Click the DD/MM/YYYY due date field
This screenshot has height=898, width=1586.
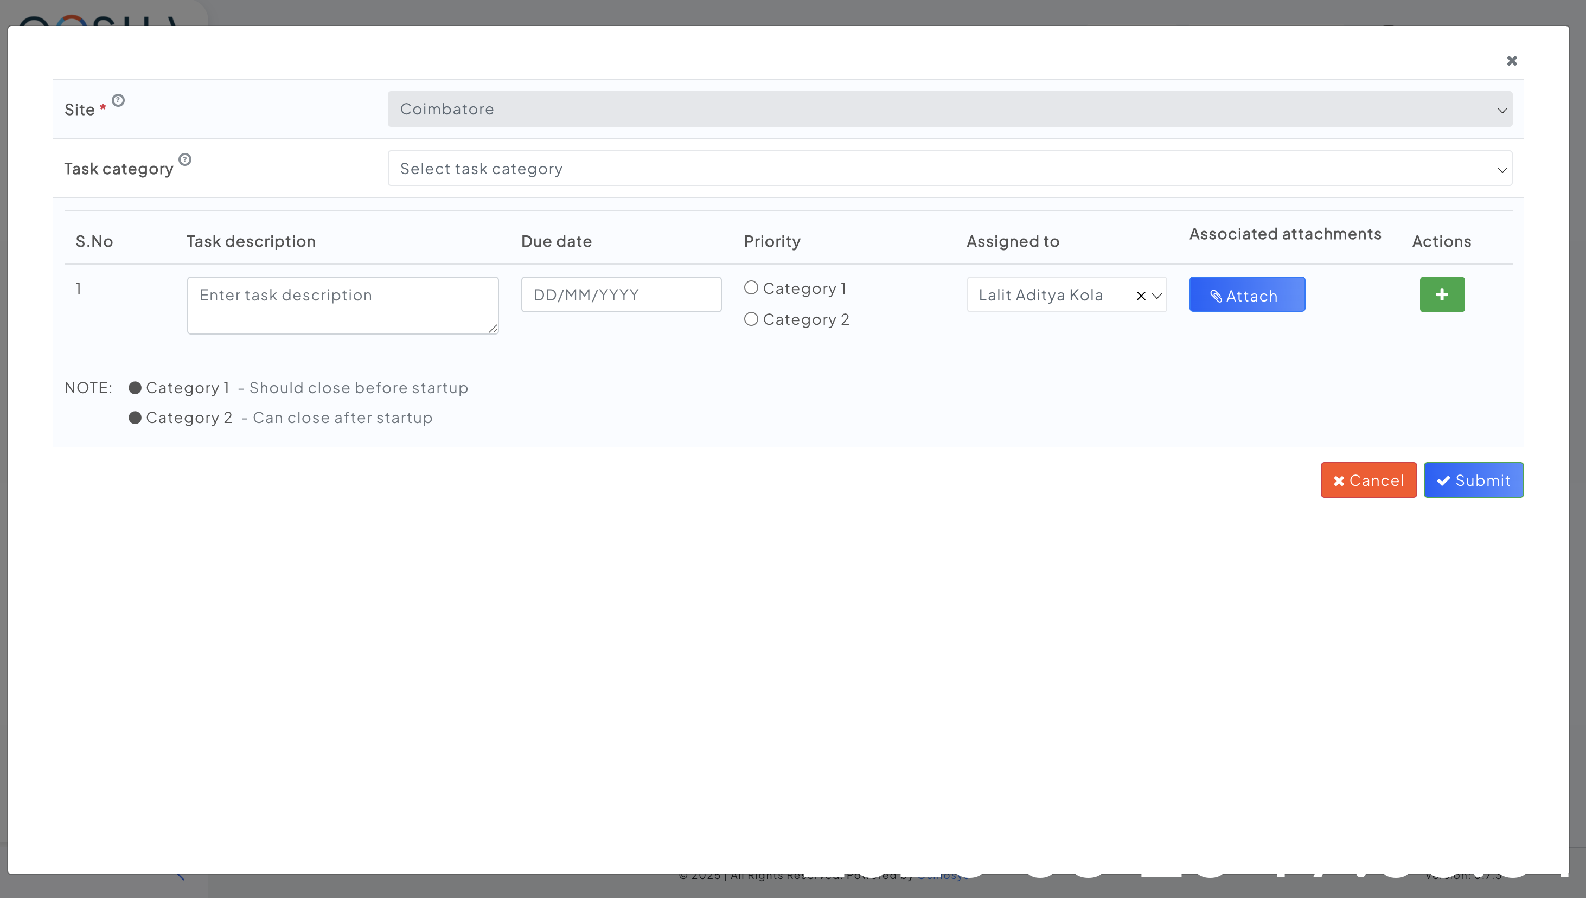621,294
